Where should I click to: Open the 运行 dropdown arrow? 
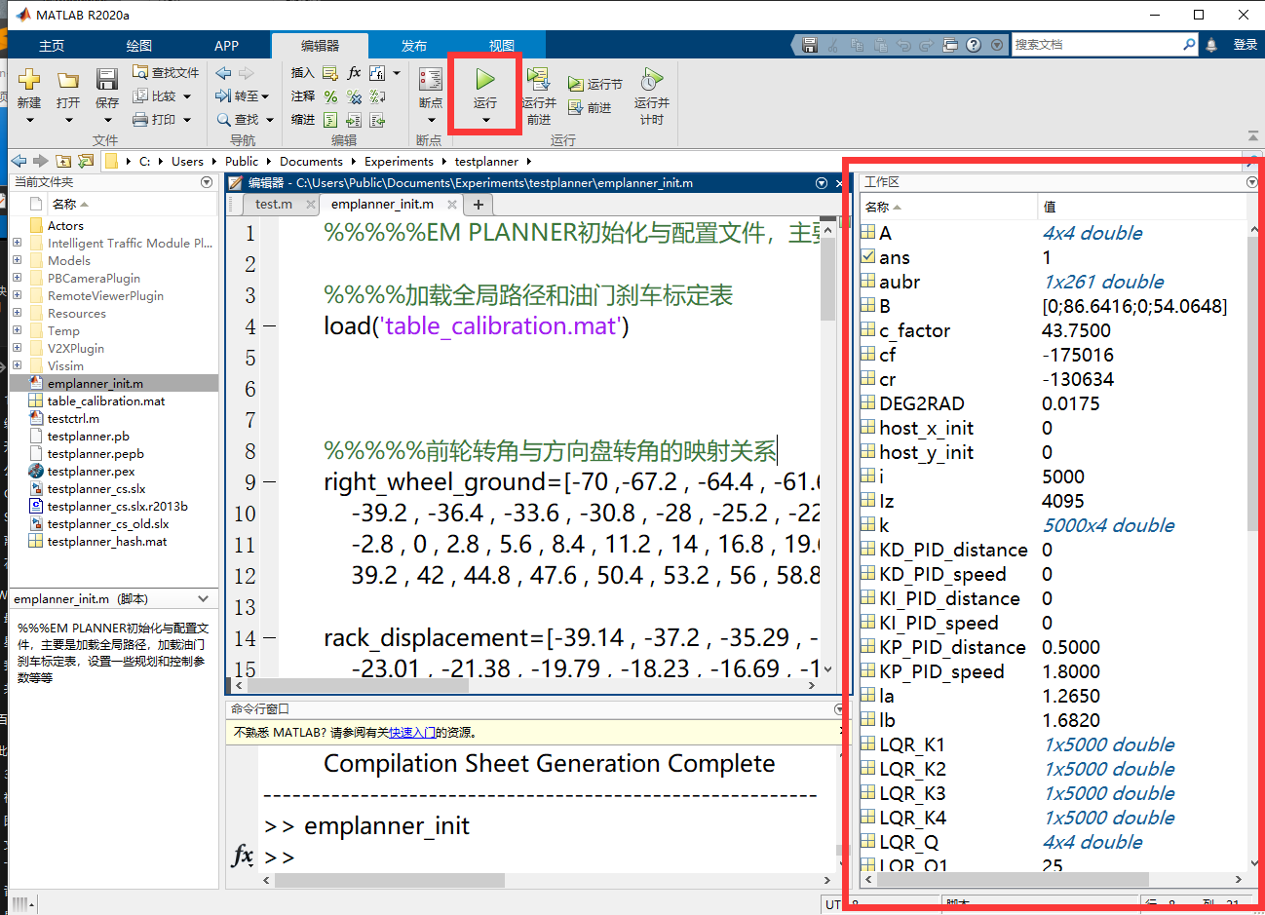pos(484,117)
